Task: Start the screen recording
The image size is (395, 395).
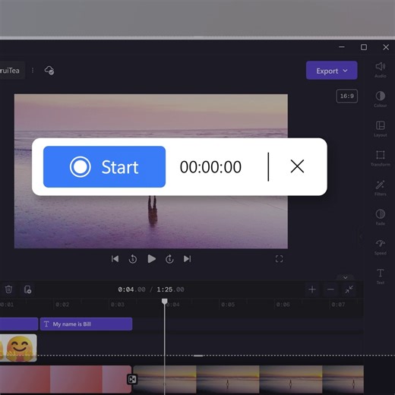Action: [x=104, y=166]
